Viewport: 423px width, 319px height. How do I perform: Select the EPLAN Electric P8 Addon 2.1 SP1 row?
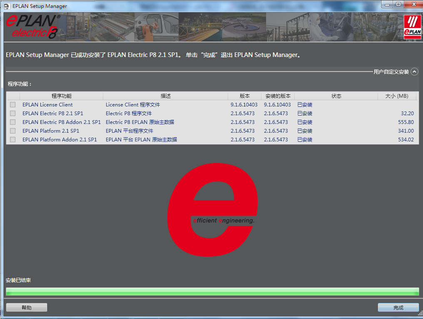click(x=62, y=122)
